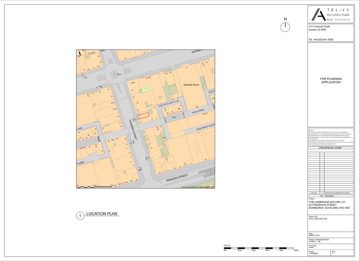Click the light green patch on map
The width and height of the screenshot is (359, 261).
coord(146,90)
